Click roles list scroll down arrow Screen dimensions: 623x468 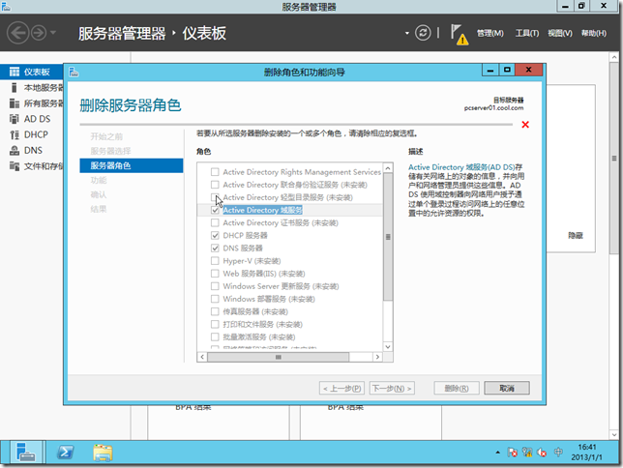tap(388, 346)
